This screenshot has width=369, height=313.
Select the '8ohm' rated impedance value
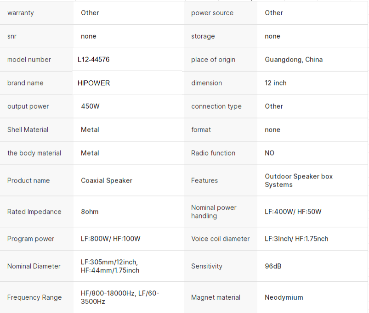coord(90,212)
